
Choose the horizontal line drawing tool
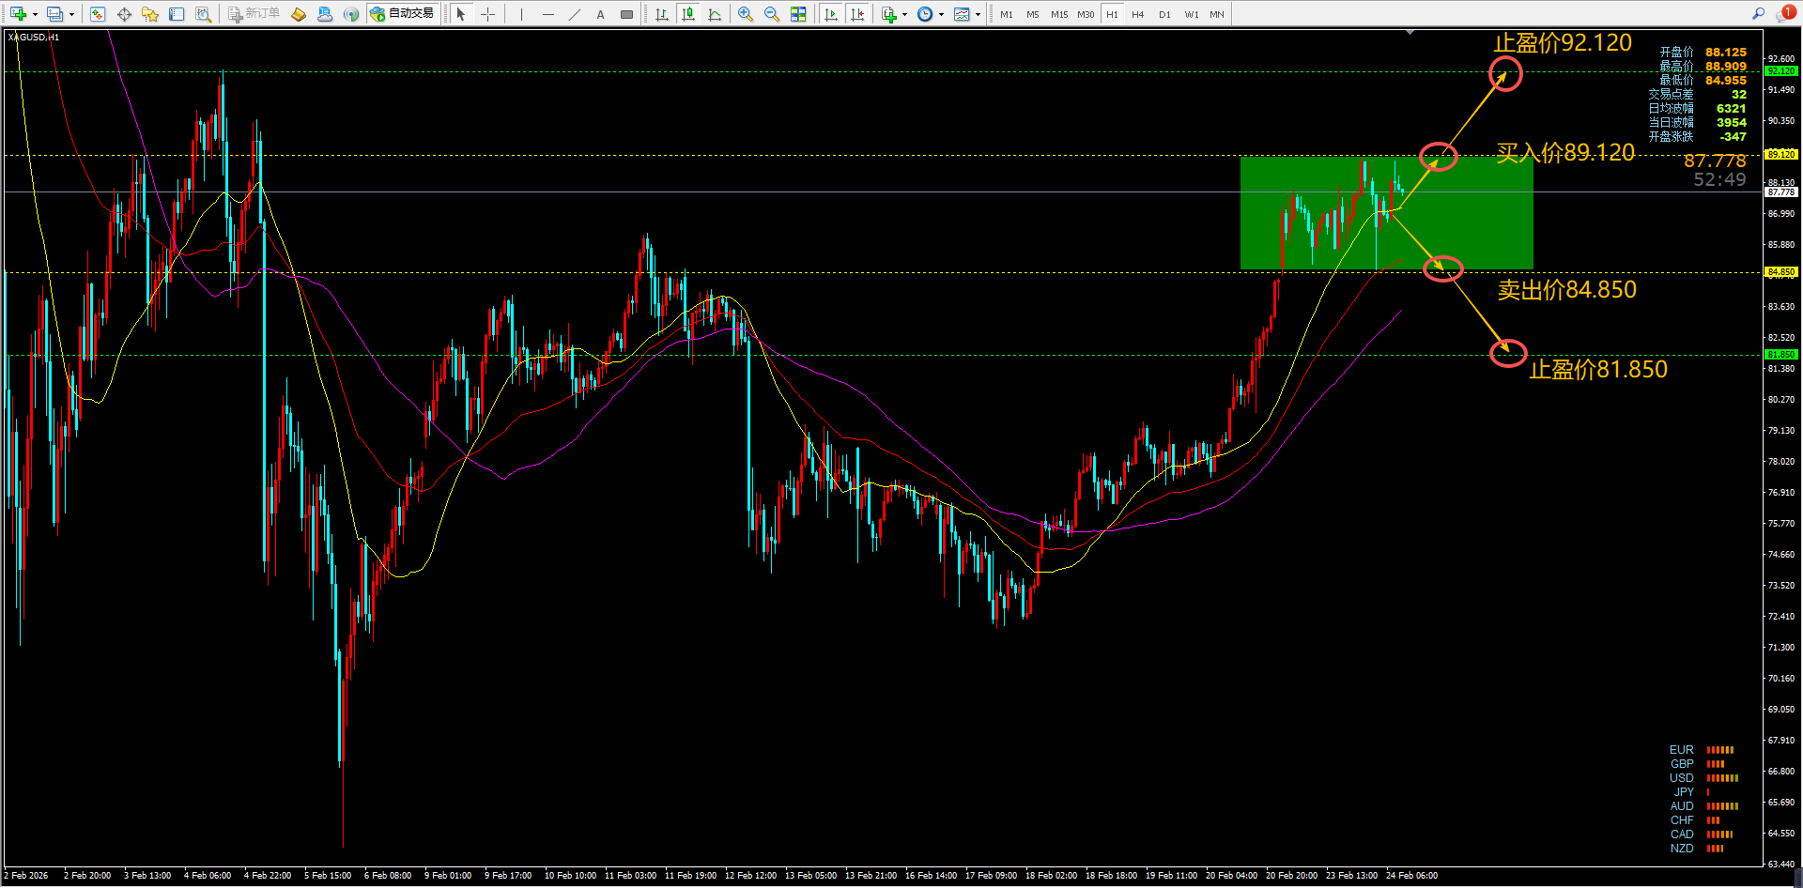point(548,14)
